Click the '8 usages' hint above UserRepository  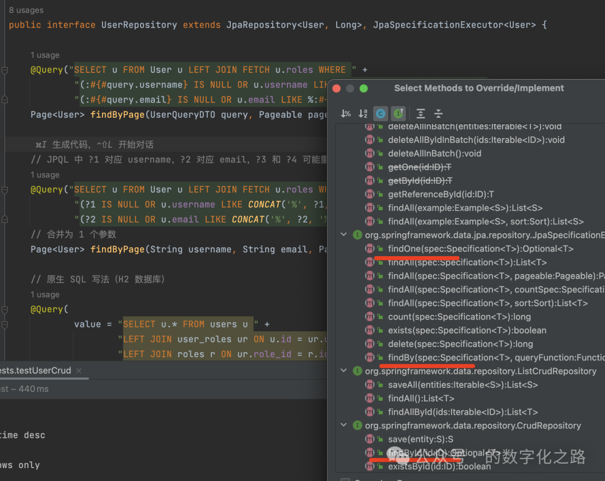[x=26, y=10]
